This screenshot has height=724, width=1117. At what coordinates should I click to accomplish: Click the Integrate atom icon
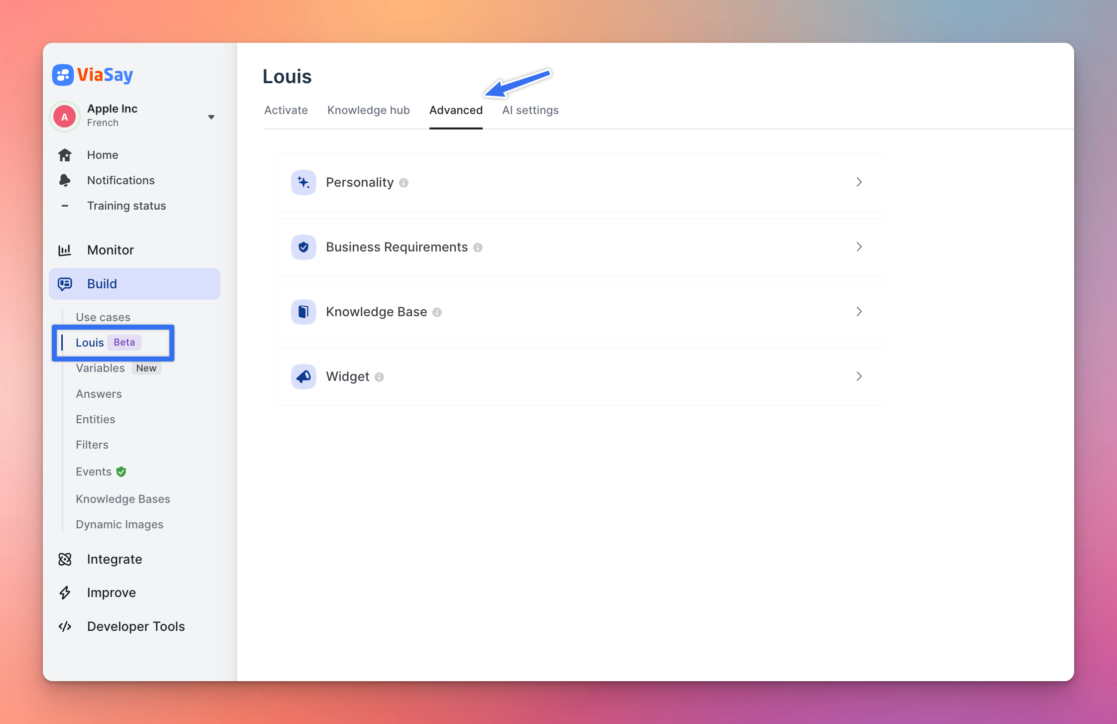[65, 559]
